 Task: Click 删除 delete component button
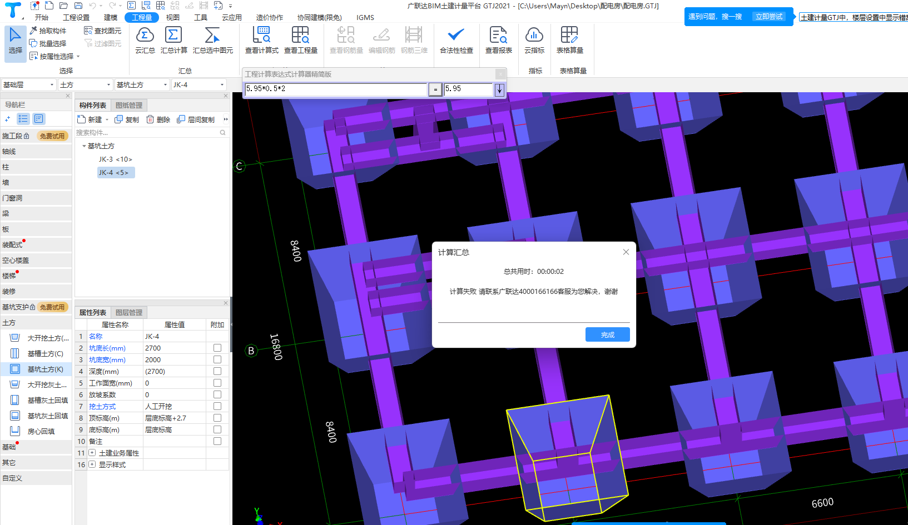158,119
